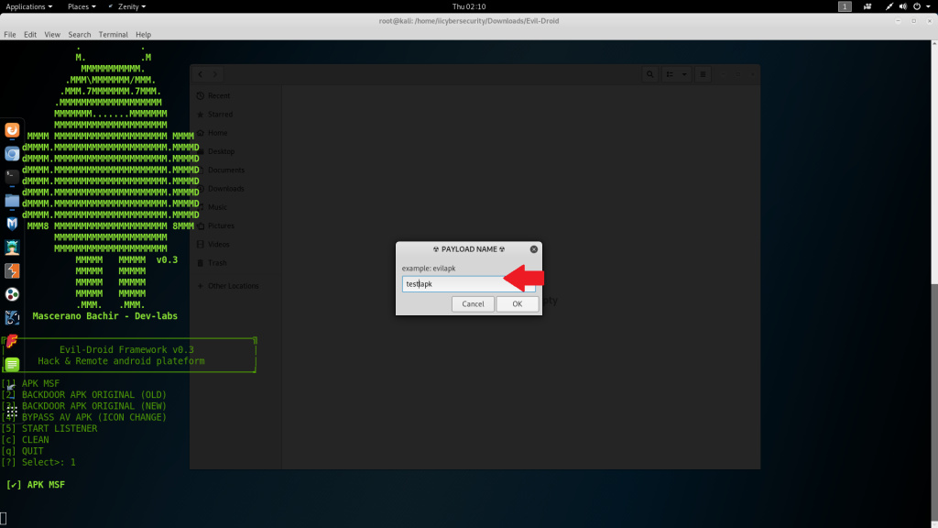The image size is (938, 528).
Task: Open the Zenity app menu dropdown
Action: click(126, 6)
